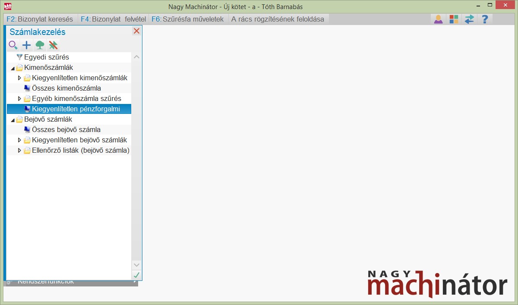Expand Ellenőrző listák (bejövő számla) arrow
Image resolution: width=518 pixels, height=305 pixels.
click(x=19, y=150)
